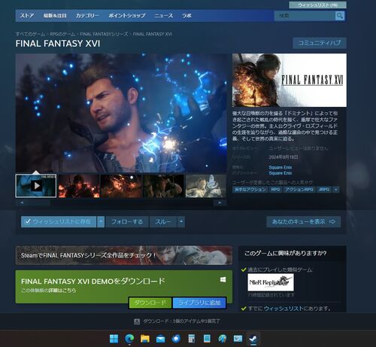Click the download tray icon in the bottom bar
This screenshot has height=347, width=376.
click(x=137, y=321)
